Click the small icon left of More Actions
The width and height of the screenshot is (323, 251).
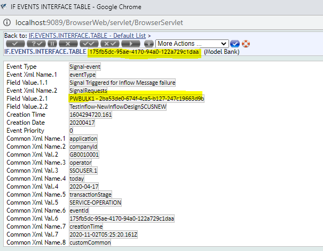coord(149,43)
